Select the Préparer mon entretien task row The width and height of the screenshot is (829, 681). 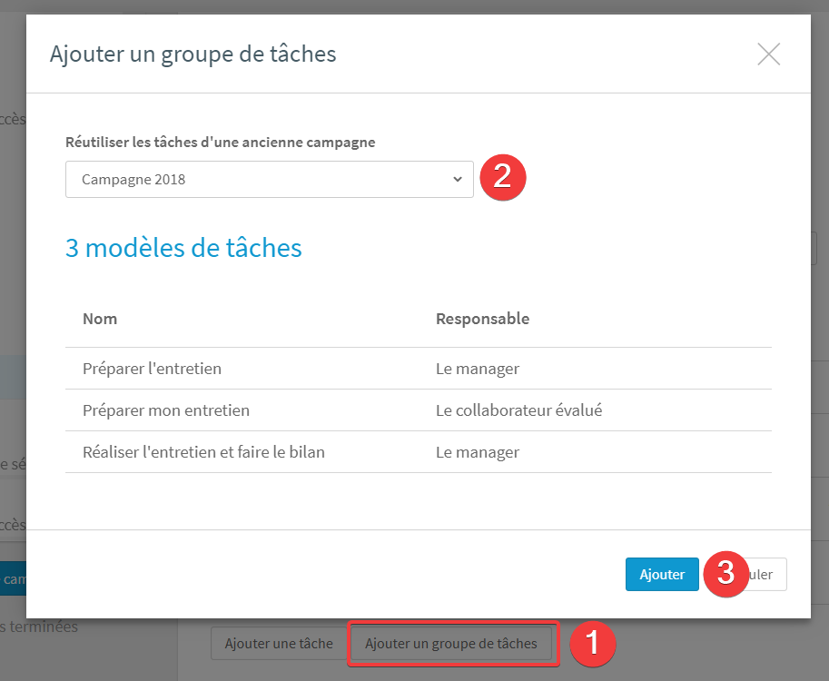point(419,410)
